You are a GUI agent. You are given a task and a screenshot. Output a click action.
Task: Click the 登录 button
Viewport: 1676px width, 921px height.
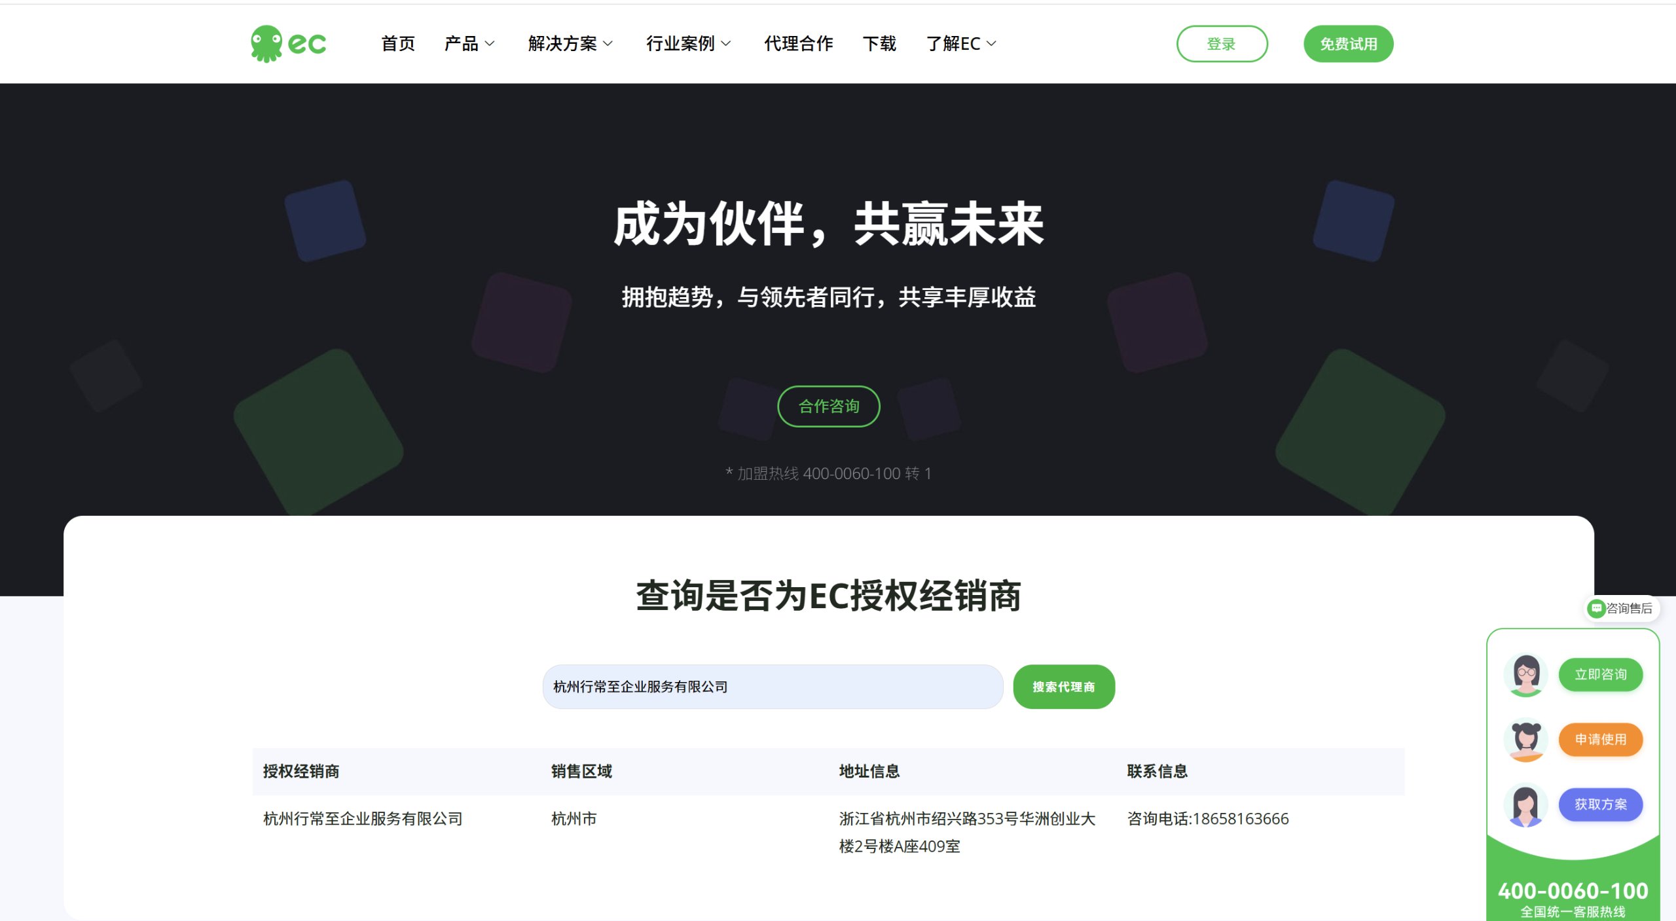(1222, 44)
